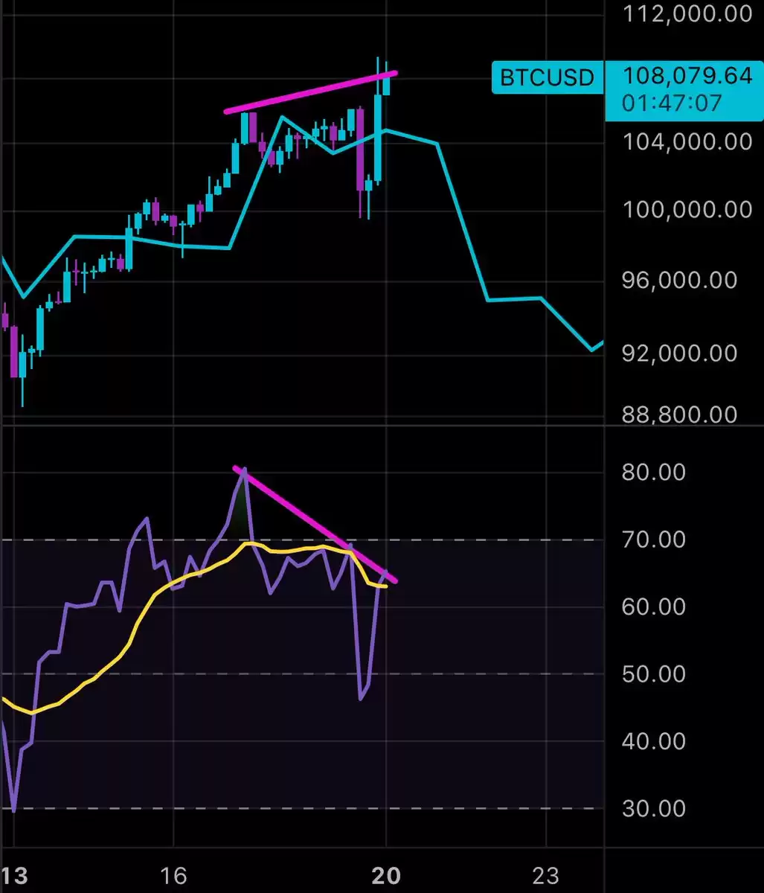
Task: Click the current price tag 108,079.64
Action: click(687, 76)
